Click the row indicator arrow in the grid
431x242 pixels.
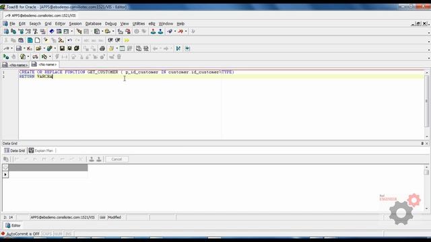click(x=5, y=175)
